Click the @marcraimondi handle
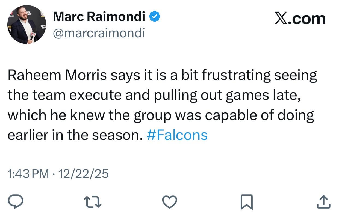This screenshot has height=220, width=339. tap(99, 33)
